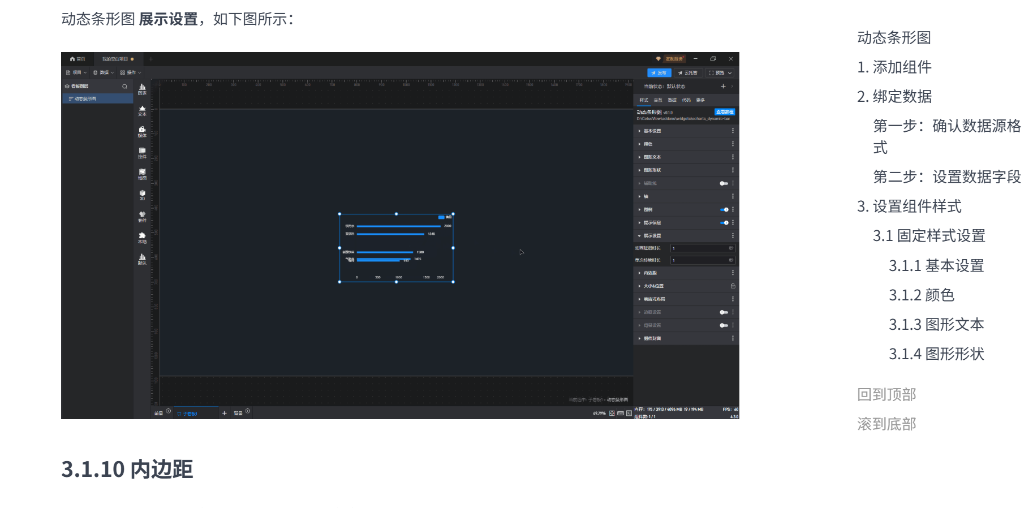Click the layer search magnifier icon

pos(124,87)
